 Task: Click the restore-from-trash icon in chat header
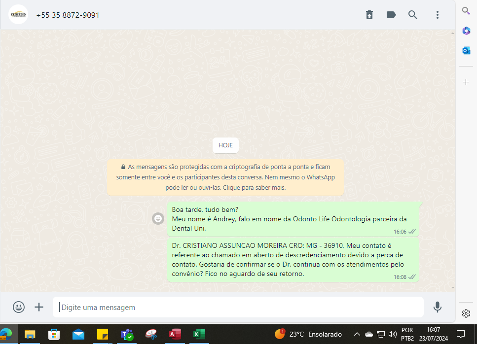coord(369,15)
